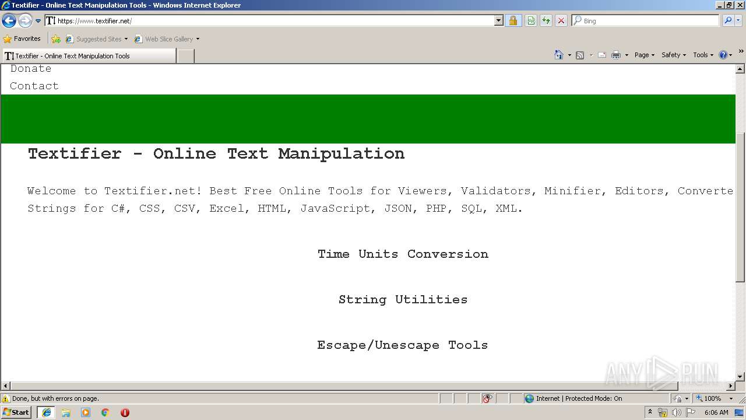This screenshot has height=420, width=746.
Task: Toggle the Compatibility View icon
Action: point(531,21)
